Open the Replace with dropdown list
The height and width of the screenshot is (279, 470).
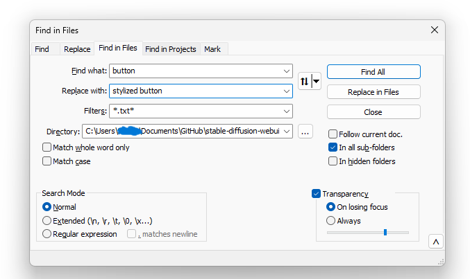click(x=287, y=91)
